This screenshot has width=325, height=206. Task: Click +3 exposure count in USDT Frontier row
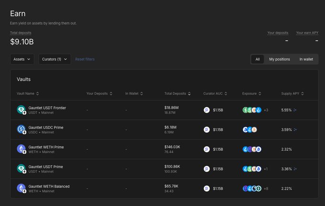tap(266, 110)
